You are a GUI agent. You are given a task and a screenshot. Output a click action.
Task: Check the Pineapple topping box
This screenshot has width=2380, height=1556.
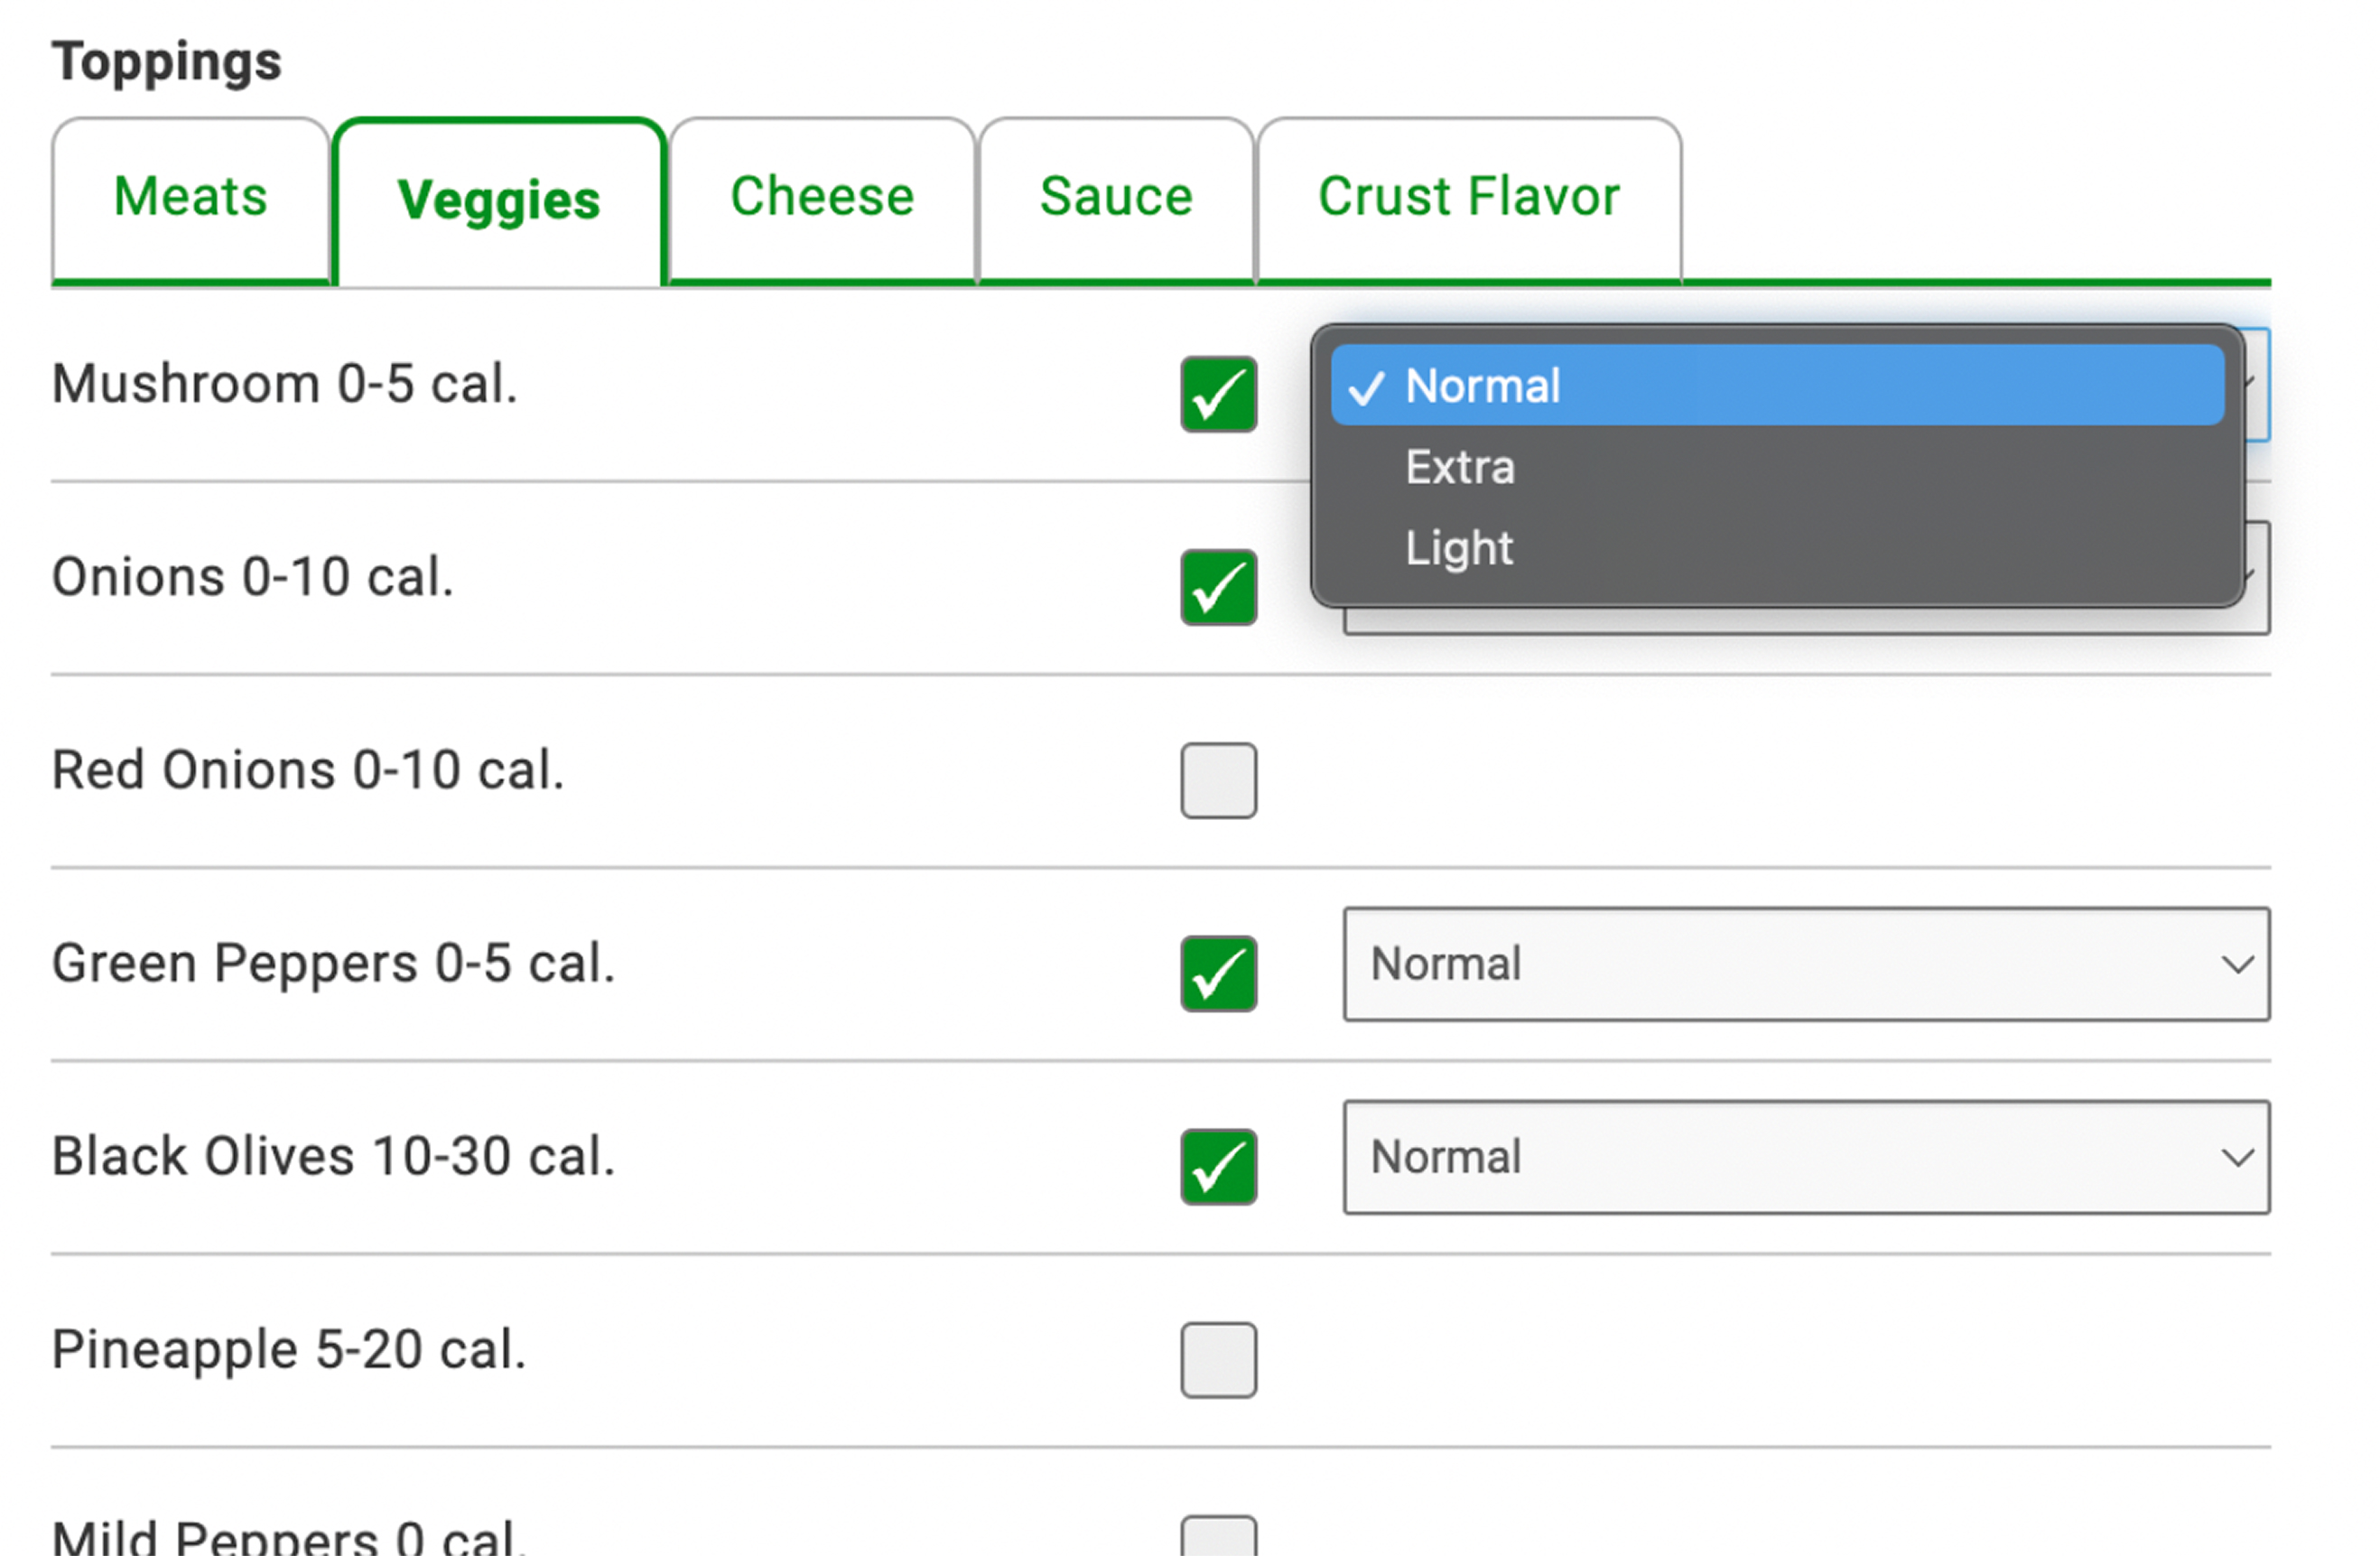(x=1217, y=1359)
